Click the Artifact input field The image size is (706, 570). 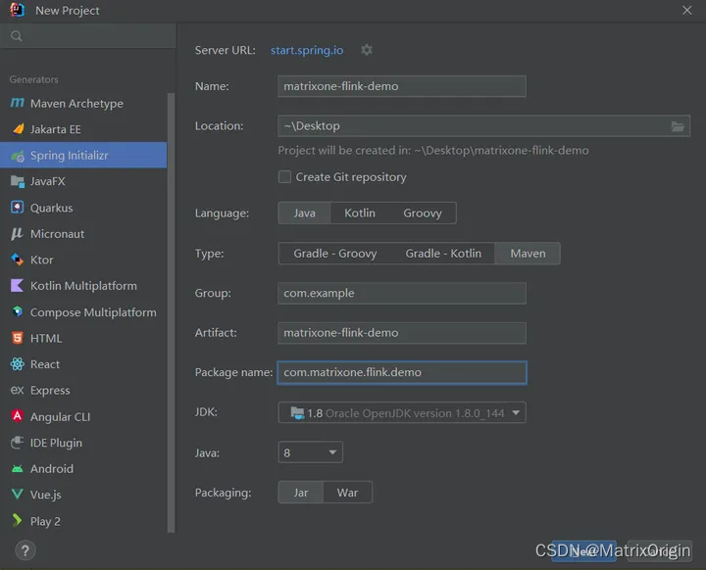tap(402, 332)
